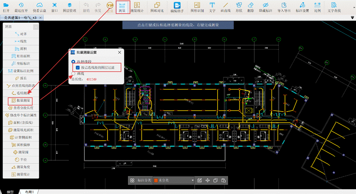Click the 打开 (Open) toolbar icon
Image resolution: width=356 pixels, height=194 pixels.
pos(6,7)
